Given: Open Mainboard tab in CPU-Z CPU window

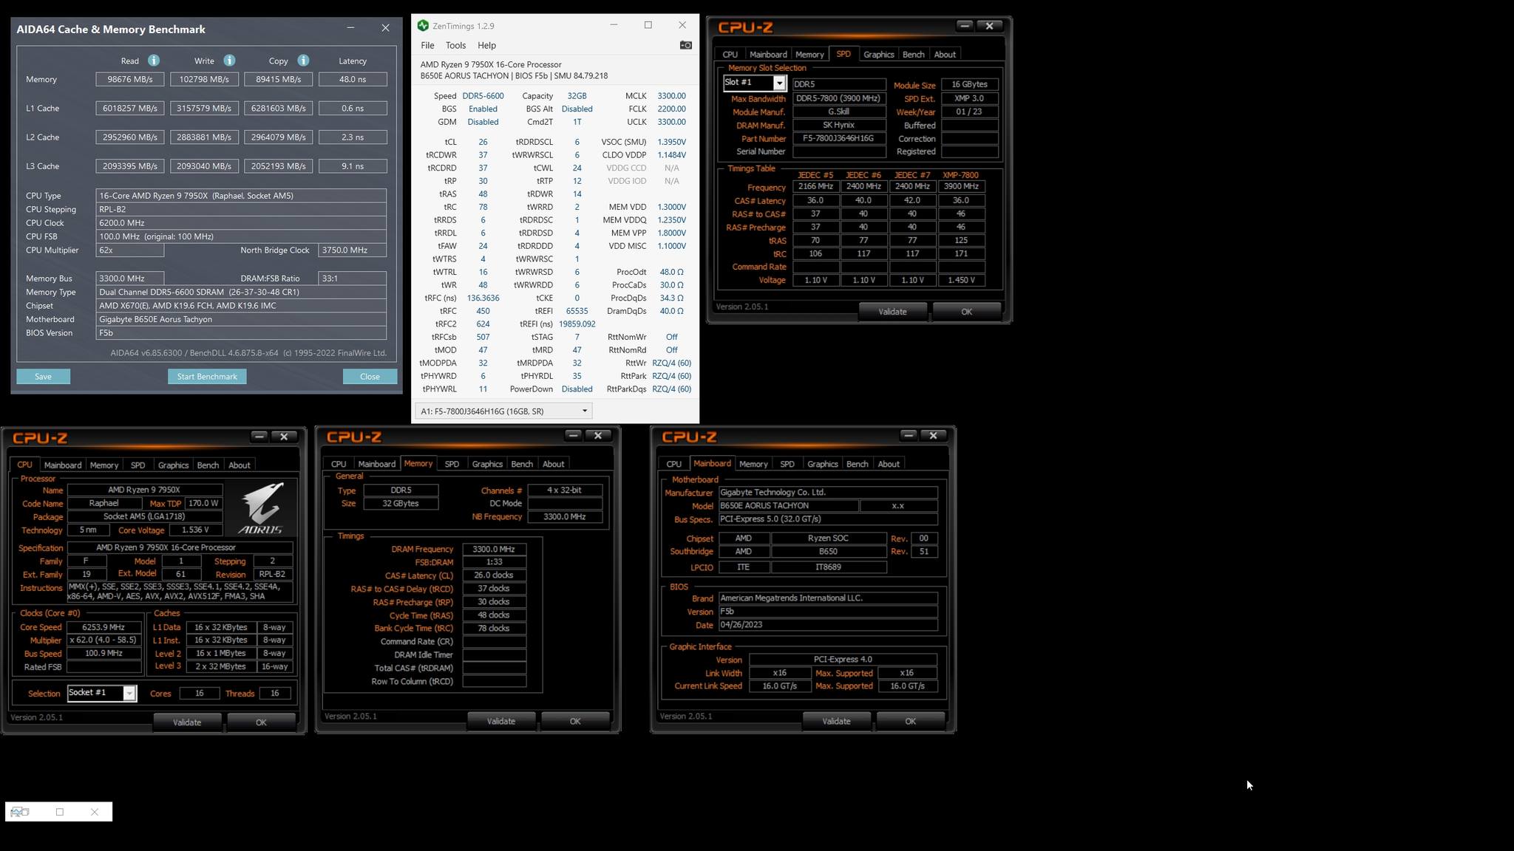Looking at the screenshot, I should pyautogui.click(x=62, y=465).
